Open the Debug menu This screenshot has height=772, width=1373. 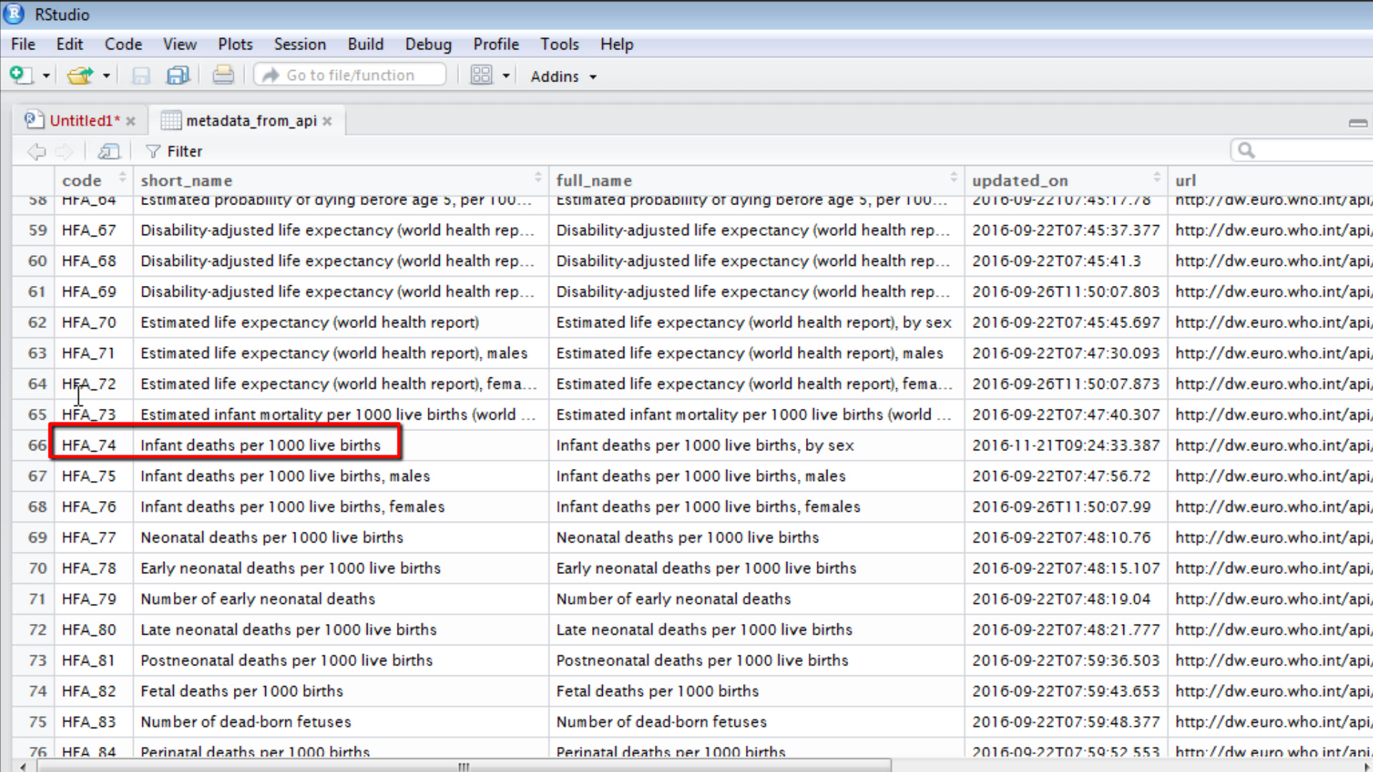point(428,44)
